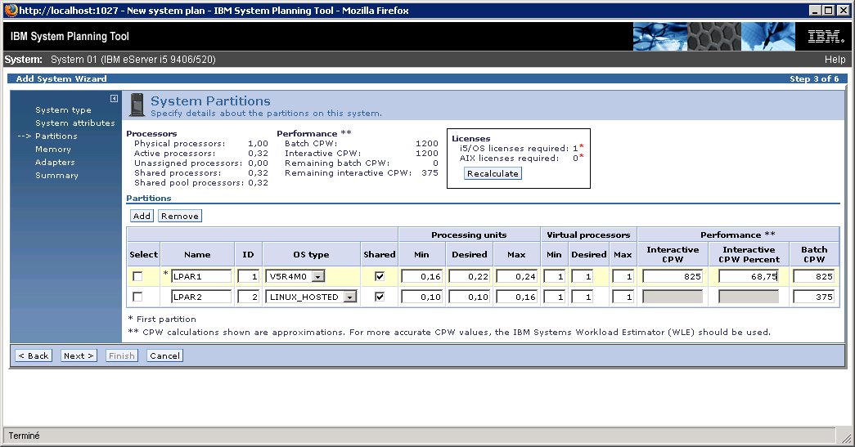Click the '* First partition' footnote
Screen dimensions: 855x447
click(x=162, y=319)
